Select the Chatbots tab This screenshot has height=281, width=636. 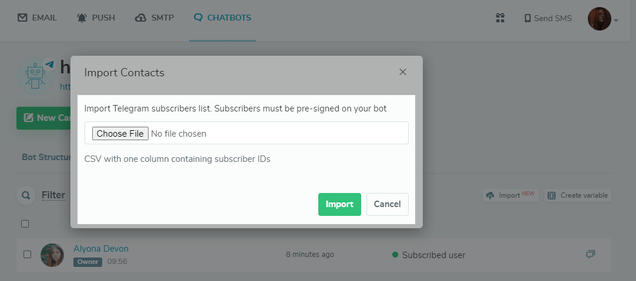coord(223,18)
